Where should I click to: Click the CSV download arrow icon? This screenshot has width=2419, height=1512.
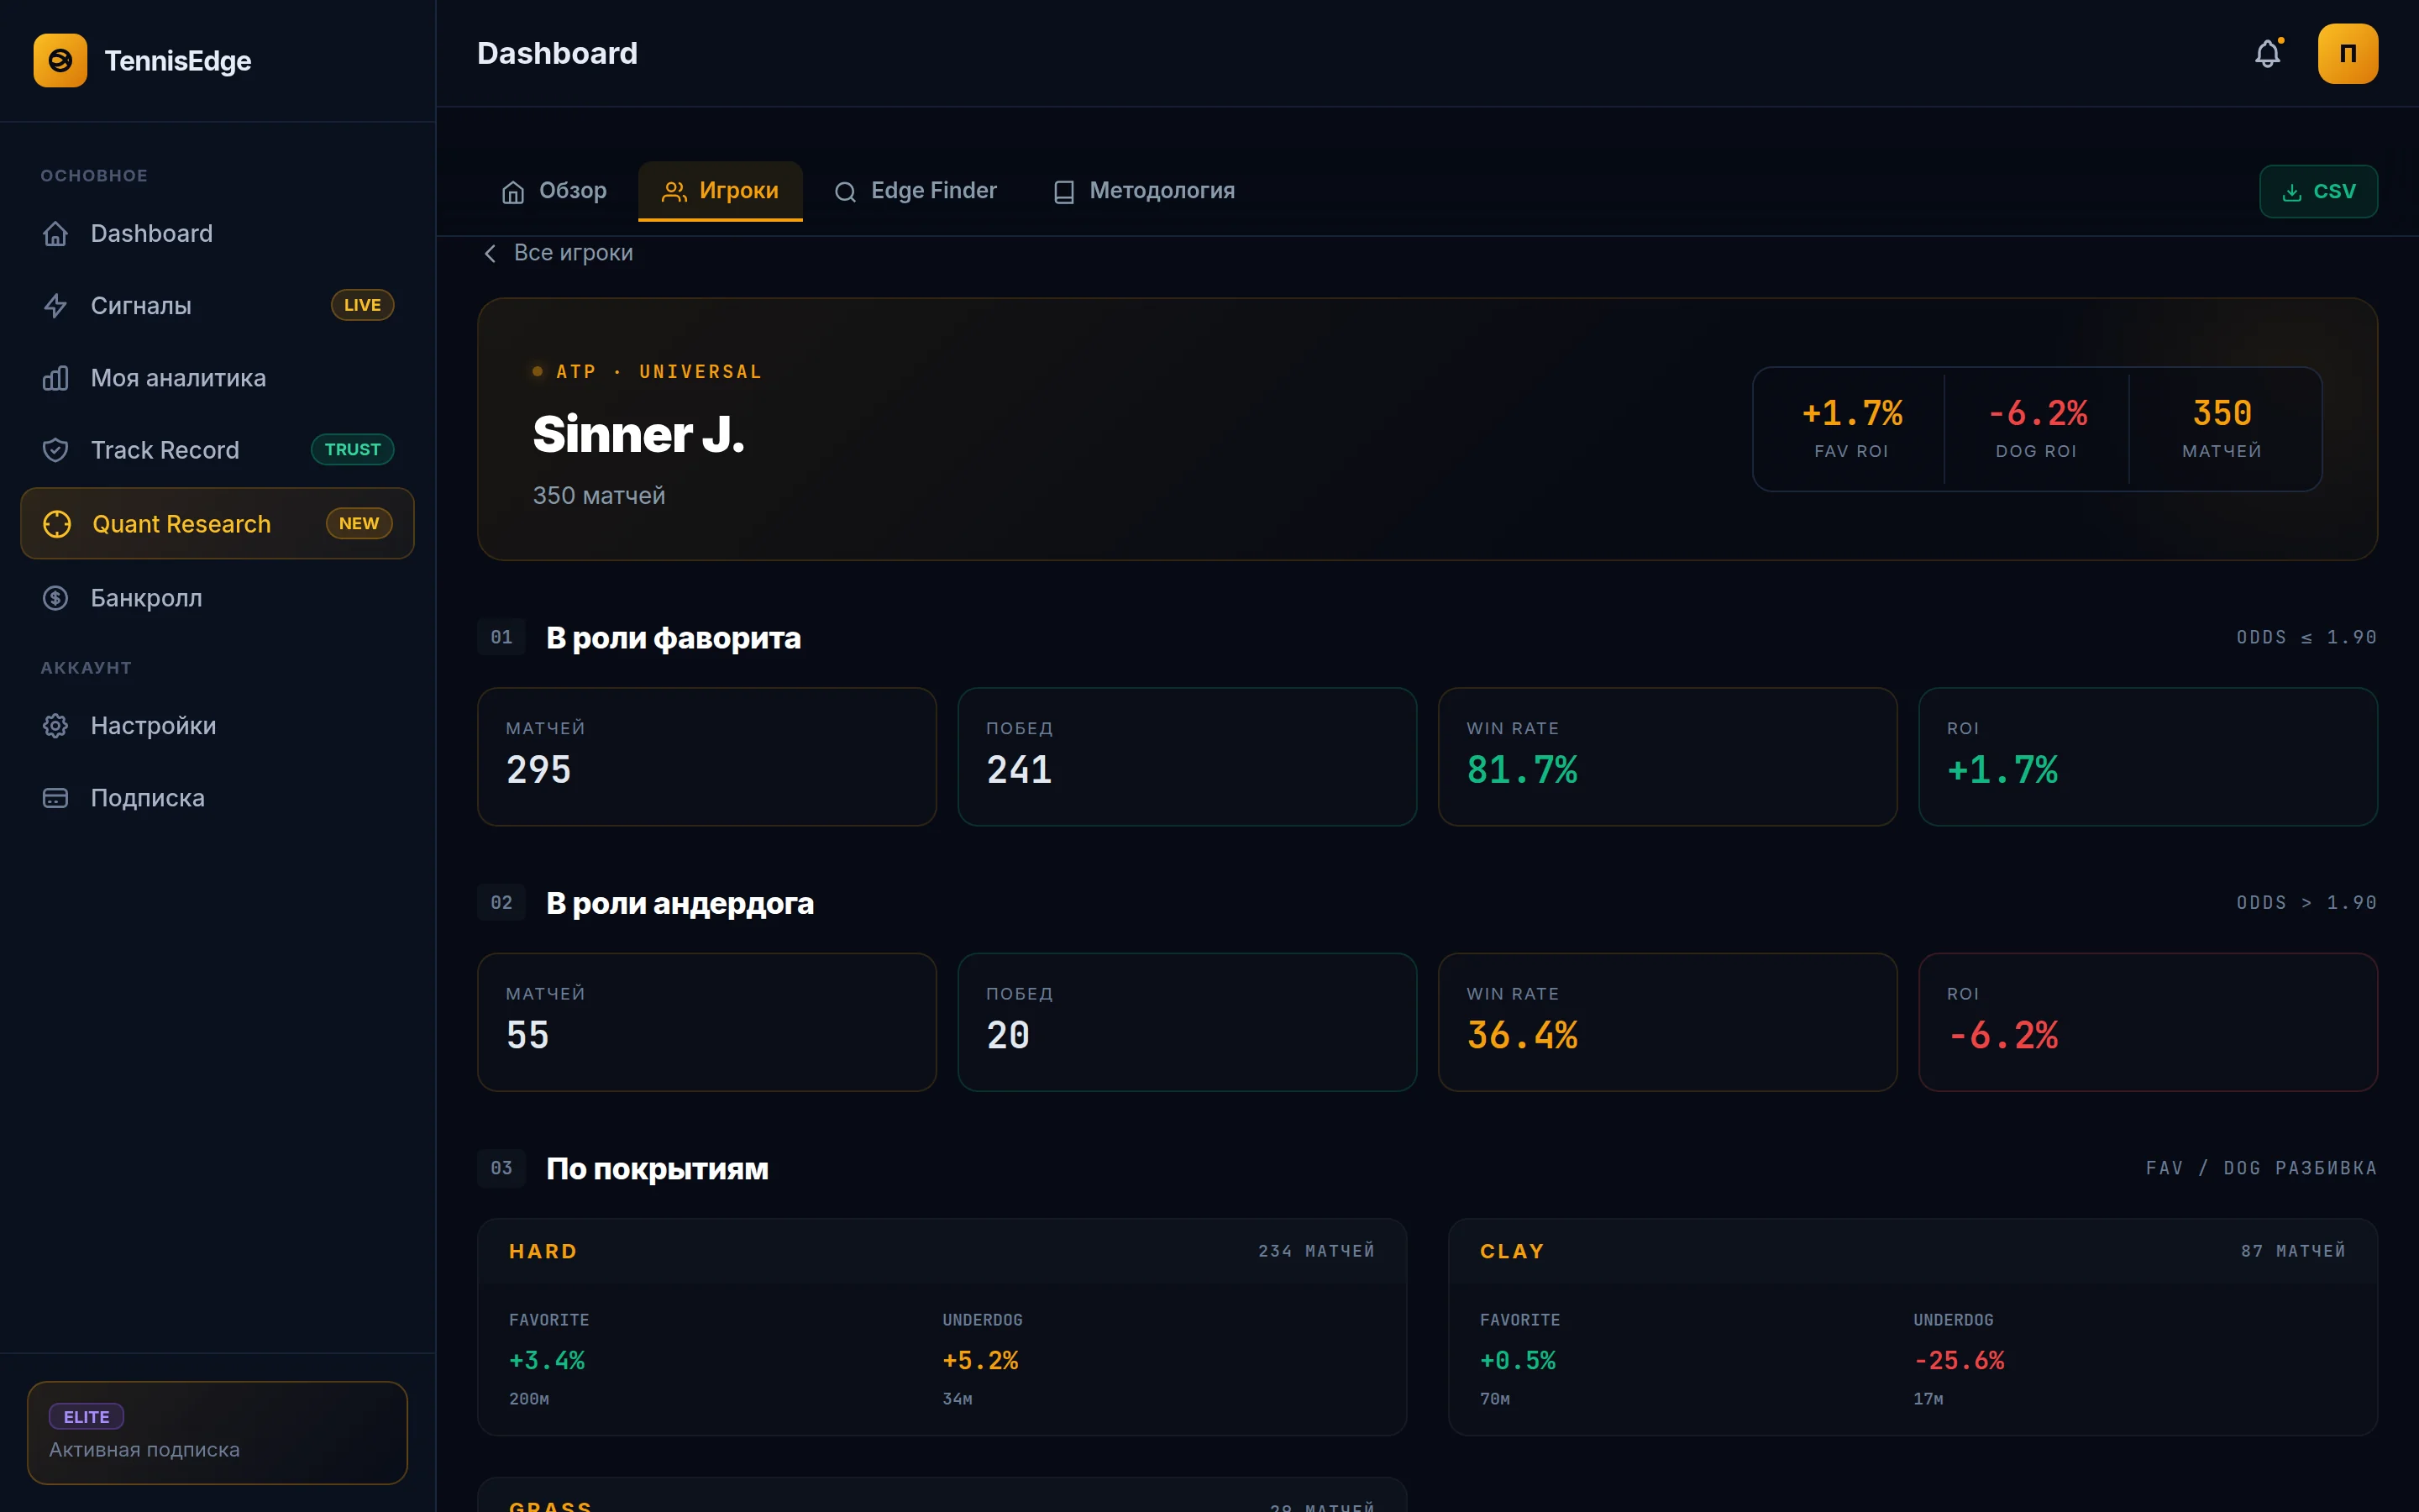2292,192
